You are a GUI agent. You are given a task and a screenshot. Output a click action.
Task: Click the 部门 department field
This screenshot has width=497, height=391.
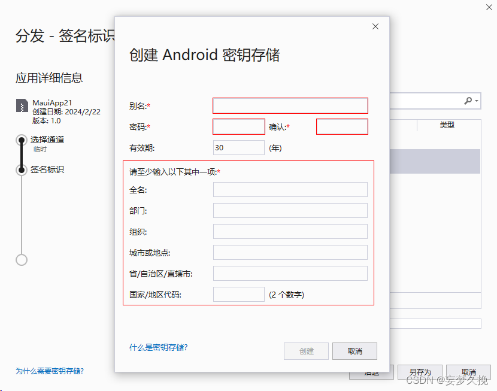pos(290,210)
